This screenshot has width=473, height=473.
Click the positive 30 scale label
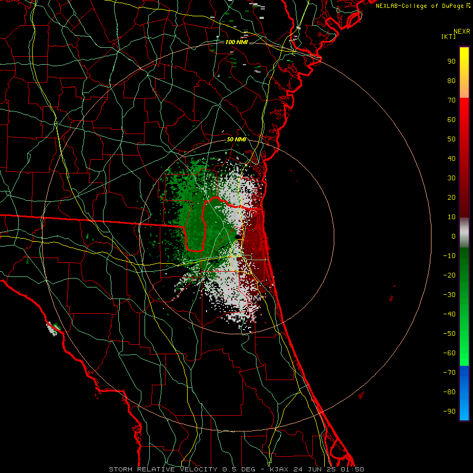coord(451,178)
